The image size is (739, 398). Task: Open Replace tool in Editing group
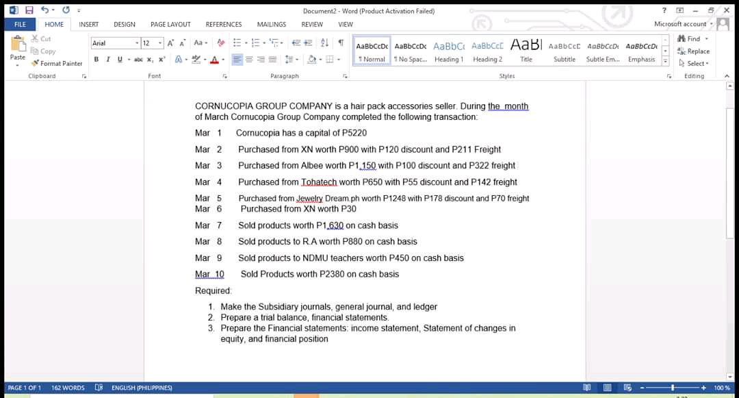click(693, 51)
